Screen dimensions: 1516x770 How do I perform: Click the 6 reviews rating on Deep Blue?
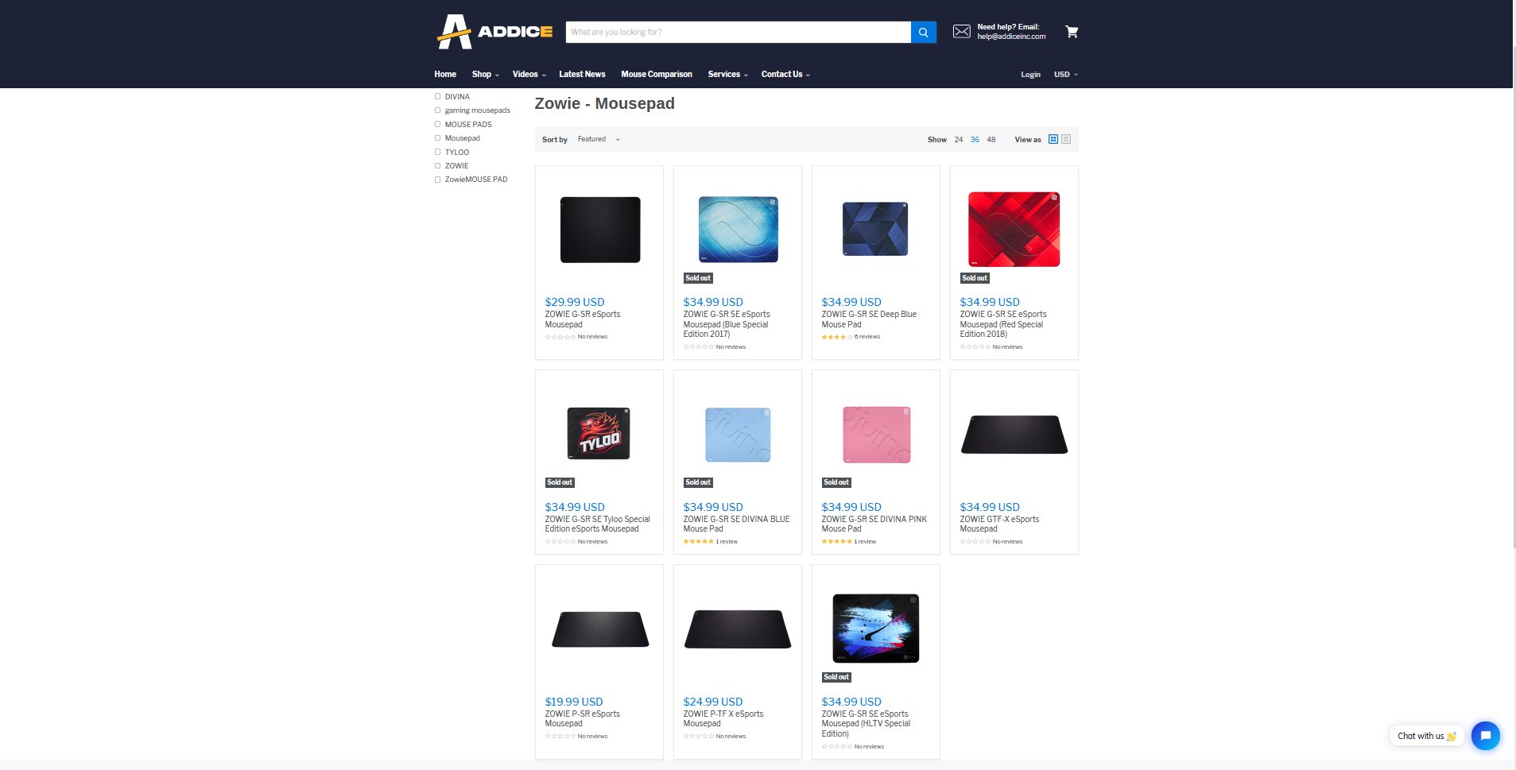(x=851, y=337)
